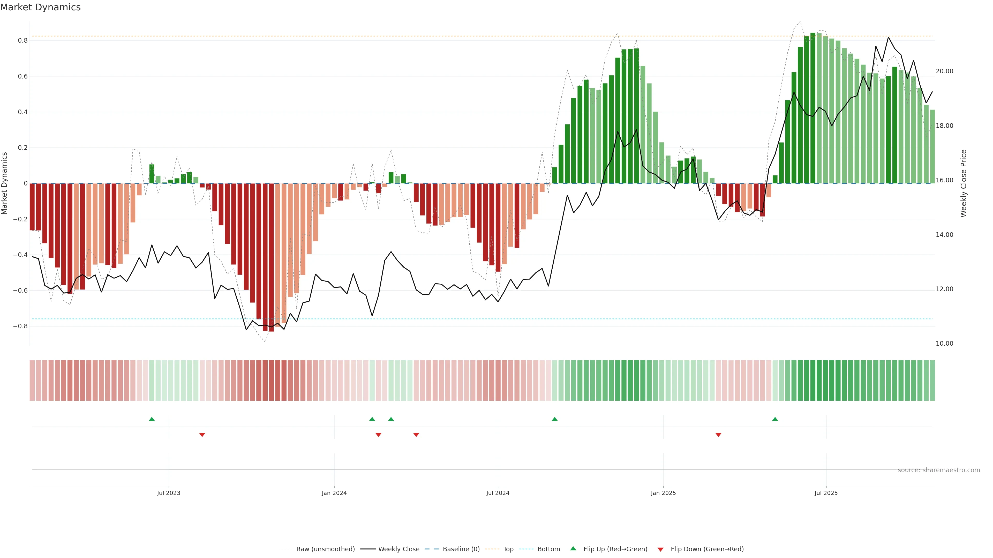The width and height of the screenshot is (993, 558).
Task: Click the Flip Up triangle legend icon
Action: point(573,549)
